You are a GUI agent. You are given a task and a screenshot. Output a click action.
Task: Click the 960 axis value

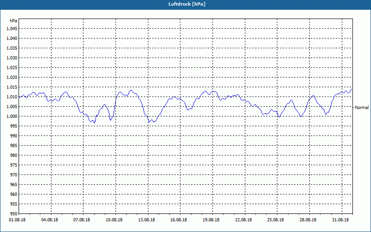pos(14,194)
